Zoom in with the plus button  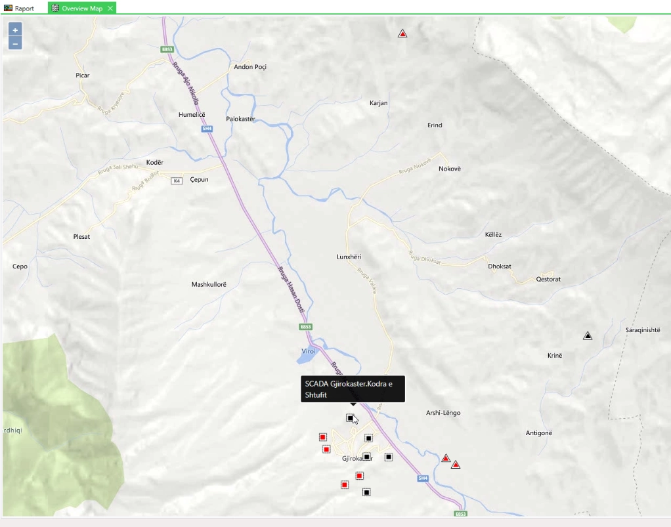coord(15,30)
